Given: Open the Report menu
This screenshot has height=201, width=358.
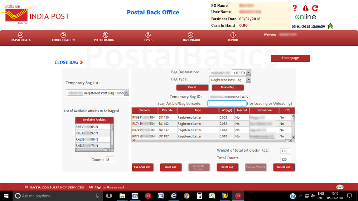Looking at the screenshot, I should [233, 37].
